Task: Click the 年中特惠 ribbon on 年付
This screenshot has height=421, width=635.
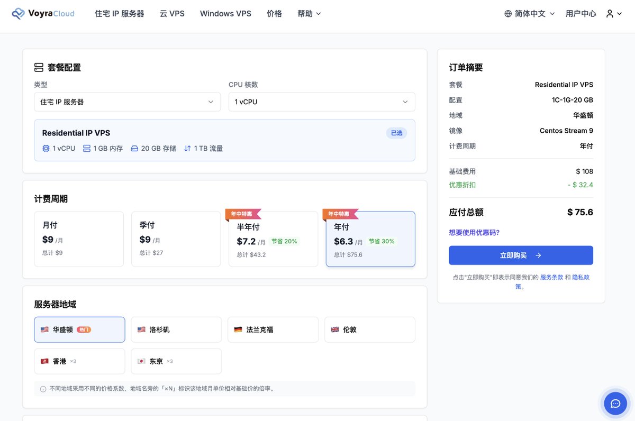Action: tap(340, 214)
